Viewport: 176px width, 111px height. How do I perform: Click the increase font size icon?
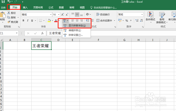click(x=62, y=14)
